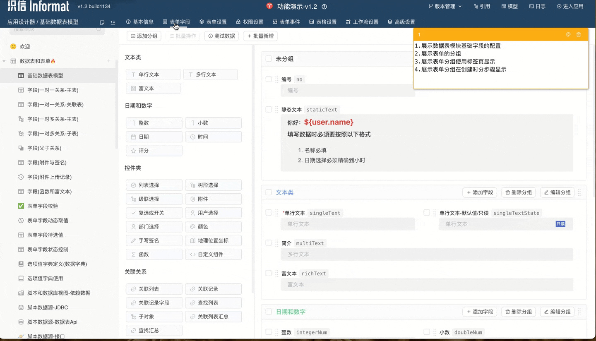Check the checkbox next to the singleText field
This screenshot has width=596, height=341.
point(268,212)
